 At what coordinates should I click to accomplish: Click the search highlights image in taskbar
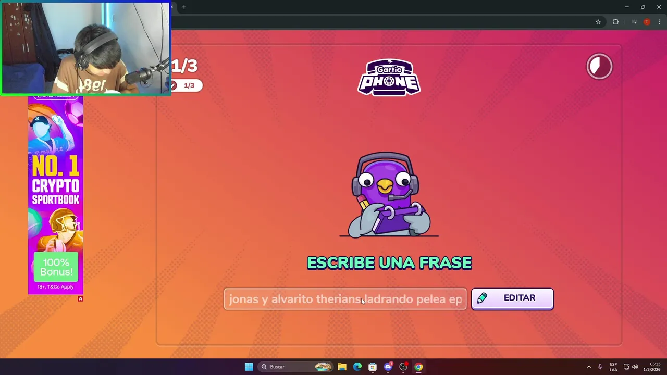tap(323, 367)
